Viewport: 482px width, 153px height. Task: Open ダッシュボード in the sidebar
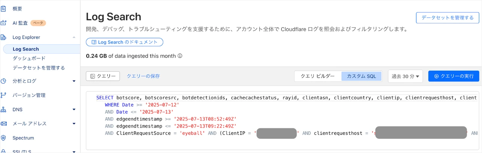tap(29, 58)
